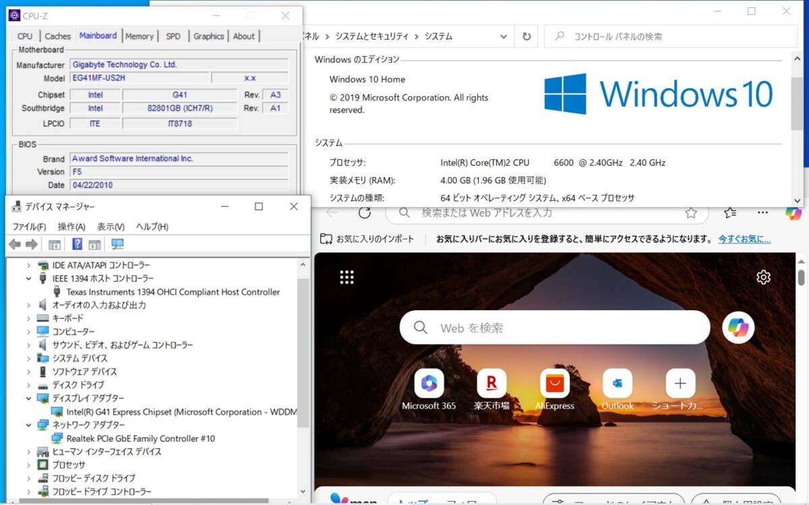
Task: Click the refresh button in Control Panel address bar
Action: [527, 36]
